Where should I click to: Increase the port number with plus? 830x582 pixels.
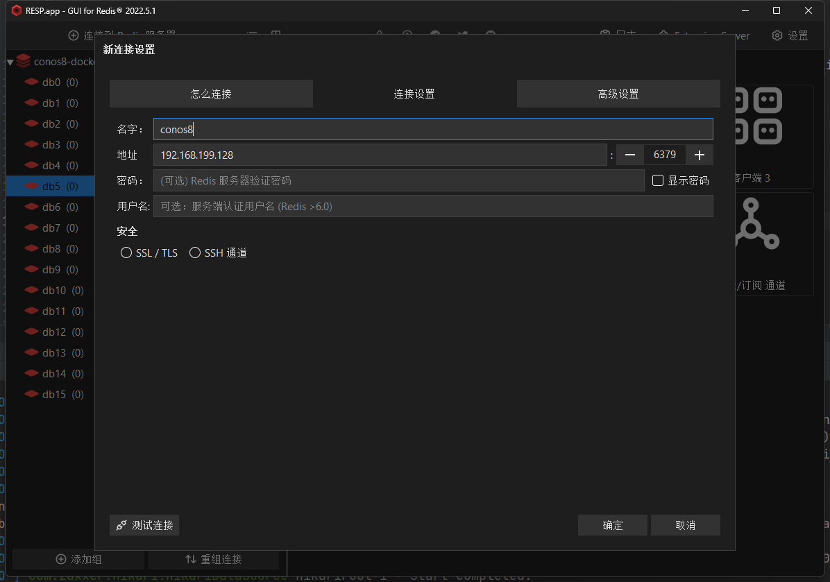700,155
